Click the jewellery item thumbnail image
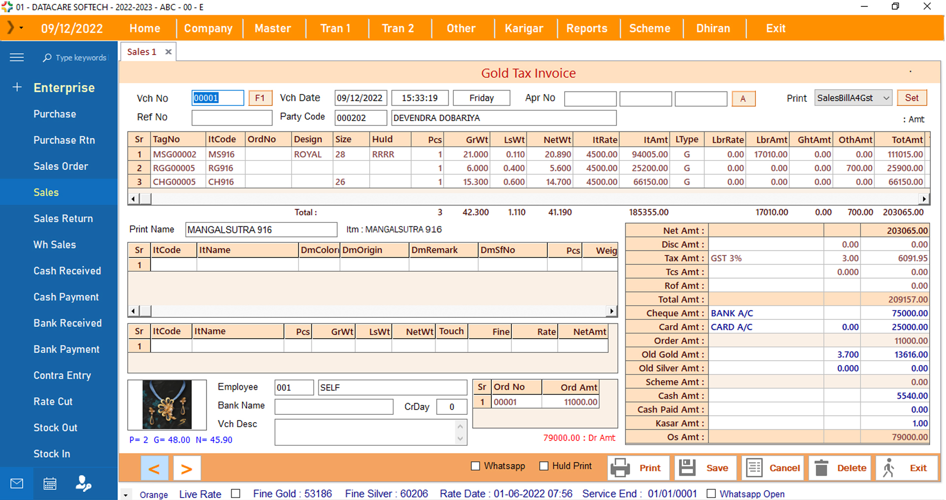Screen dimensions: 946x500 coord(167,405)
